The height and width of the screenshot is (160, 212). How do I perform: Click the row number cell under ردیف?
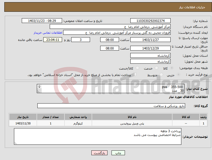coord(203,123)
